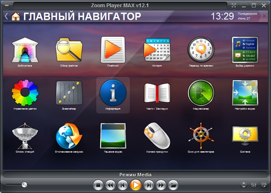Open the mouse wheel settings icon
Image resolution: width=271 pixels, height=193 pixels.
pos(157,136)
